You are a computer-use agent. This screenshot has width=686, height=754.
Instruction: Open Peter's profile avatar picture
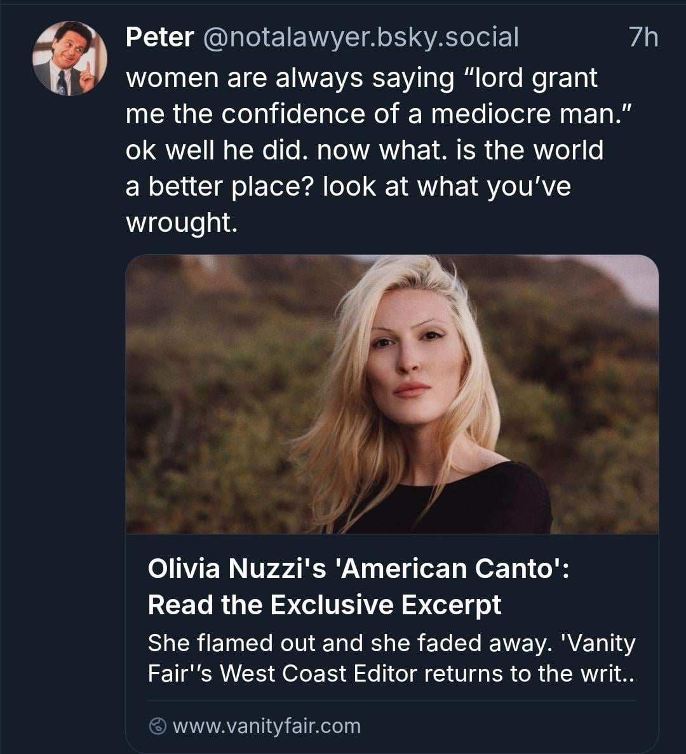[x=69, y=58]
